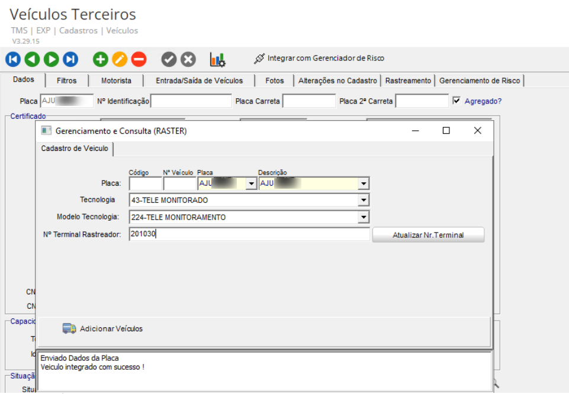Image resolution: width=569 pixels, height=394 pixels.
Task: Cancel changes with gray X icon
Action: [188, 59]
